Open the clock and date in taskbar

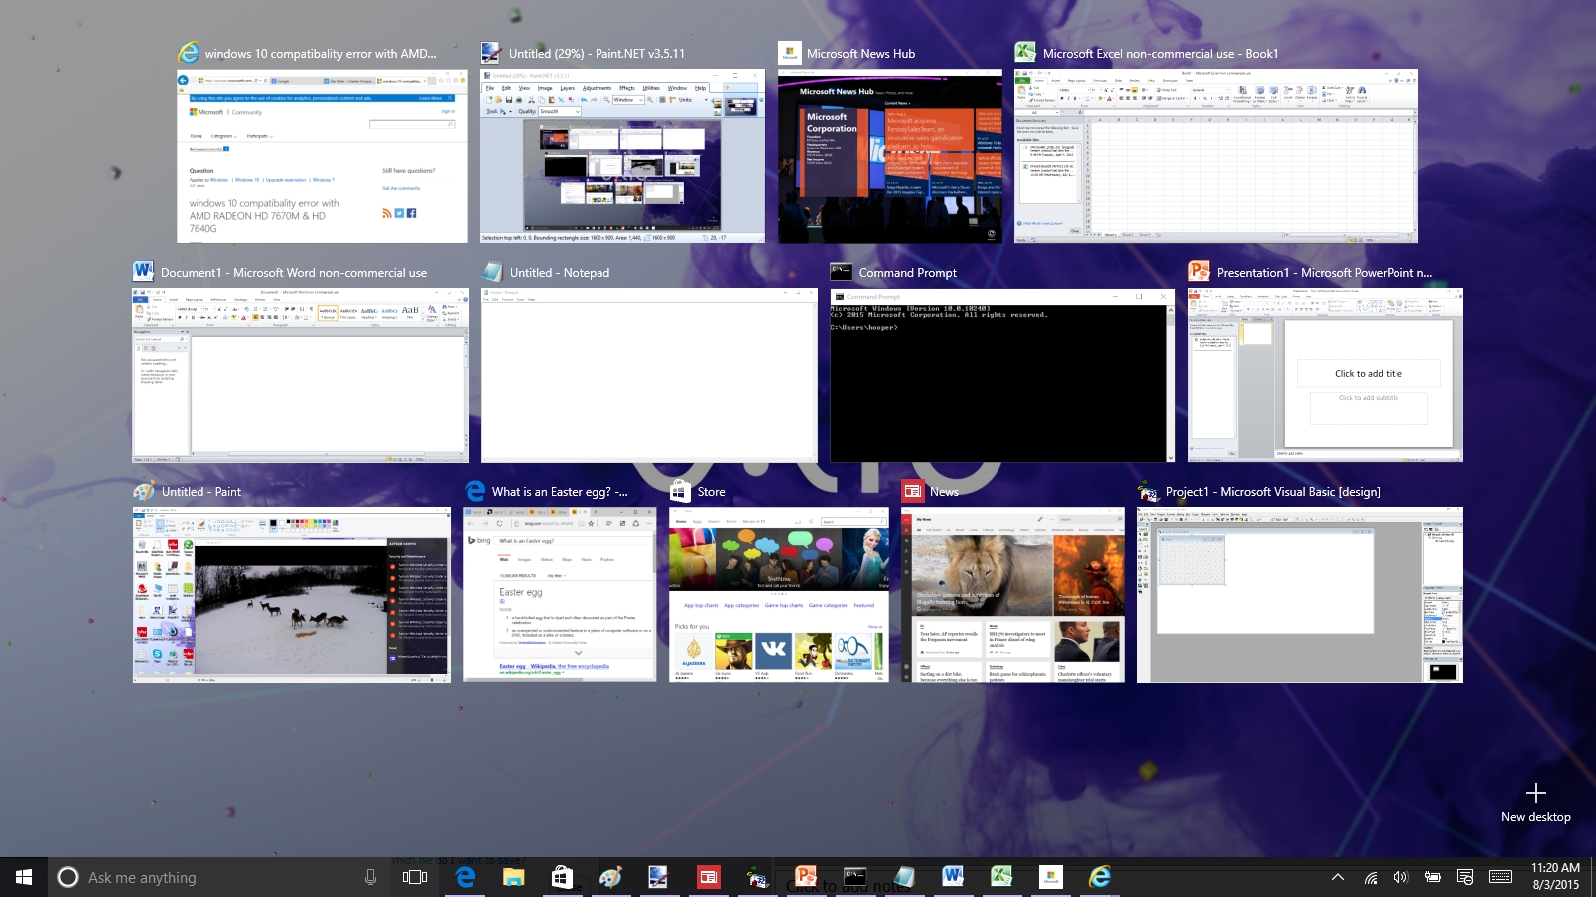coord(1555,876)
